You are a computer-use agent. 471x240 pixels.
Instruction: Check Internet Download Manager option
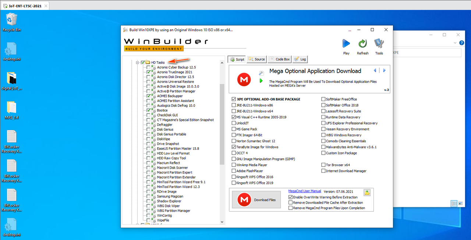tap(323, 171)
